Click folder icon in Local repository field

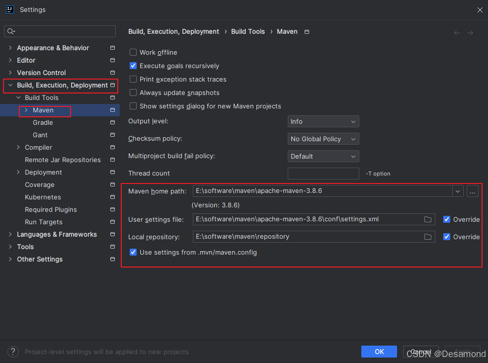tap(428, 237)
